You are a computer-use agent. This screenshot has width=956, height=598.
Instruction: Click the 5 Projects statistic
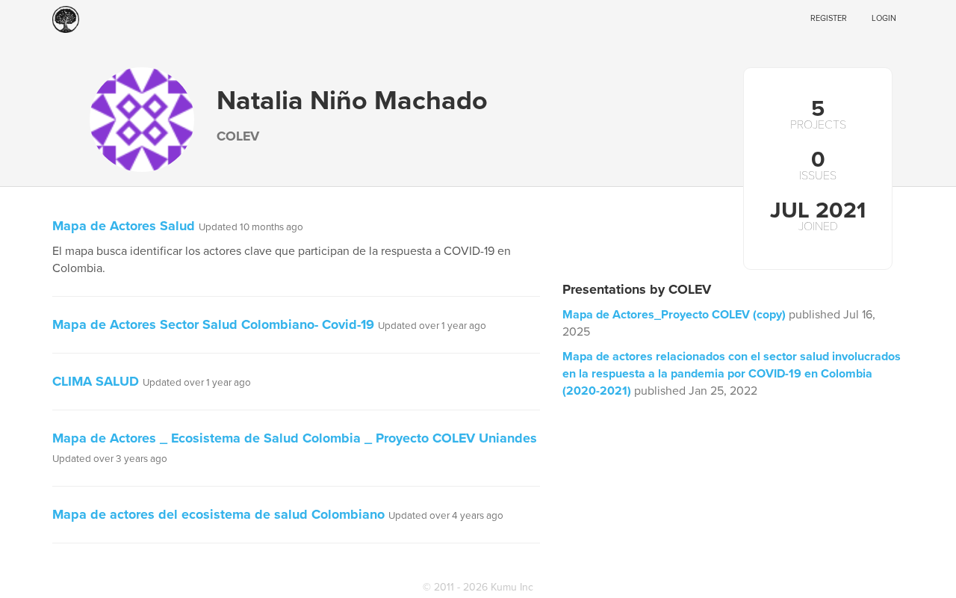pos(818,114)
